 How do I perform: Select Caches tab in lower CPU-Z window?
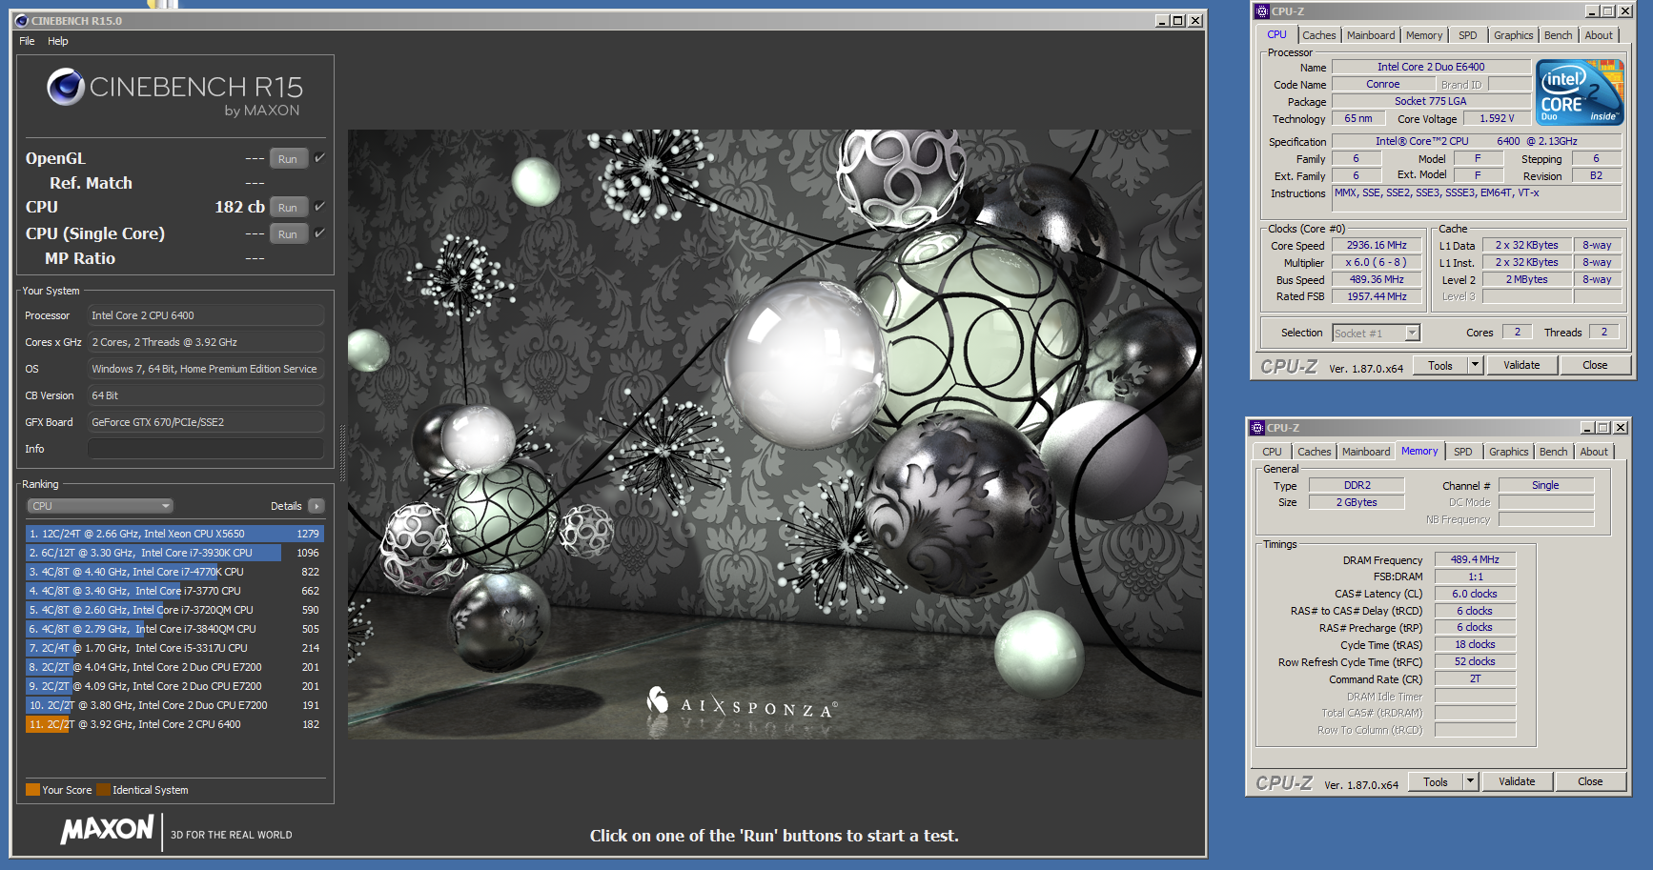pos(1315,452)
